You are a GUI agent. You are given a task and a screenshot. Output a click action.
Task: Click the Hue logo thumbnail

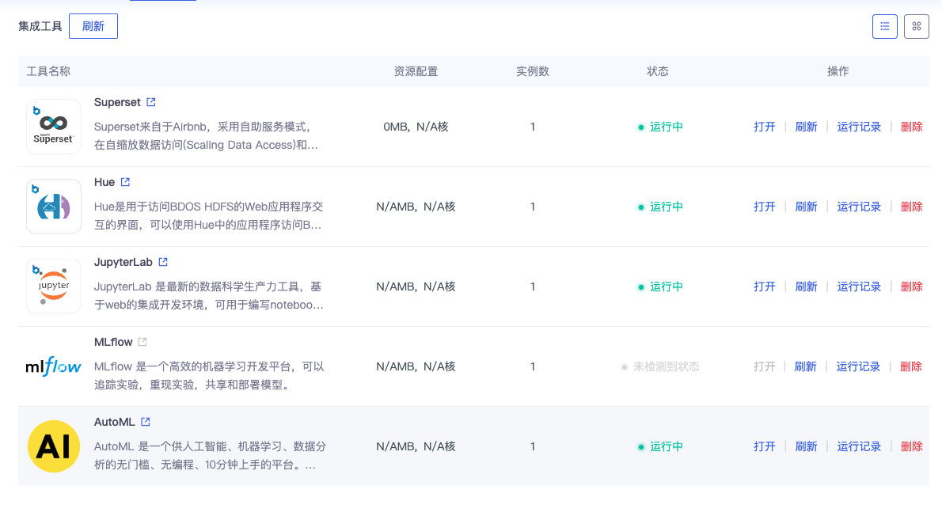[54, 207]
